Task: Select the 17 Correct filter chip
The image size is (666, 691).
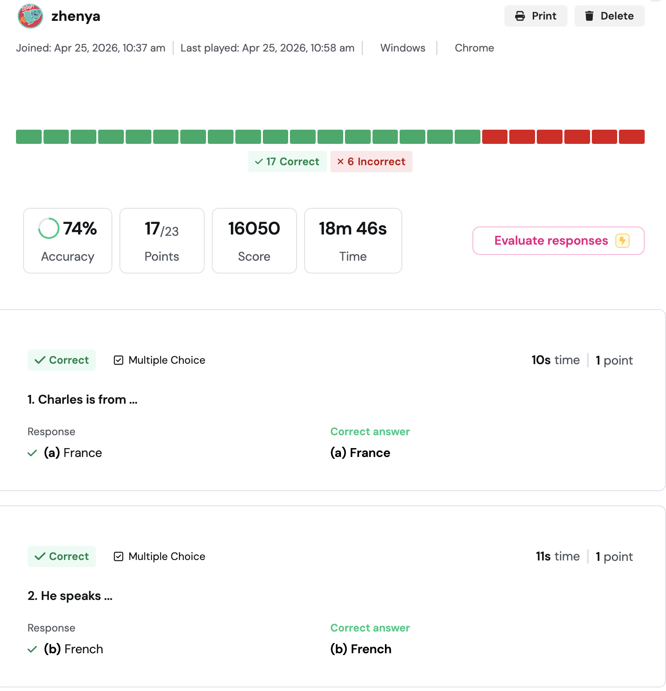Action: click(287, 162)
